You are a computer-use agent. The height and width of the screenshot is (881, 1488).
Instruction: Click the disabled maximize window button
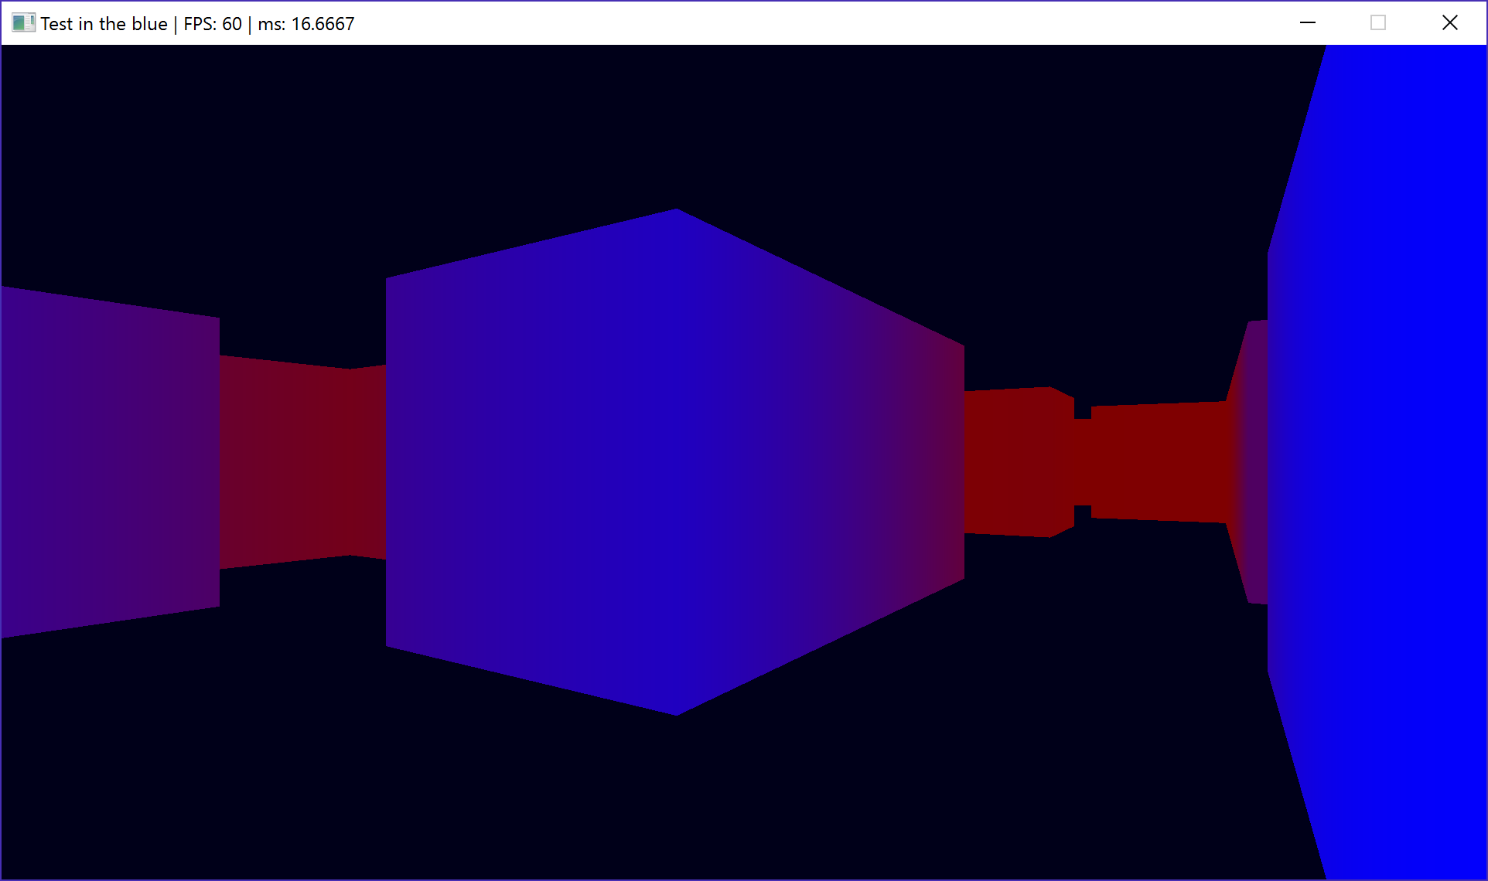click(1377, 23)
